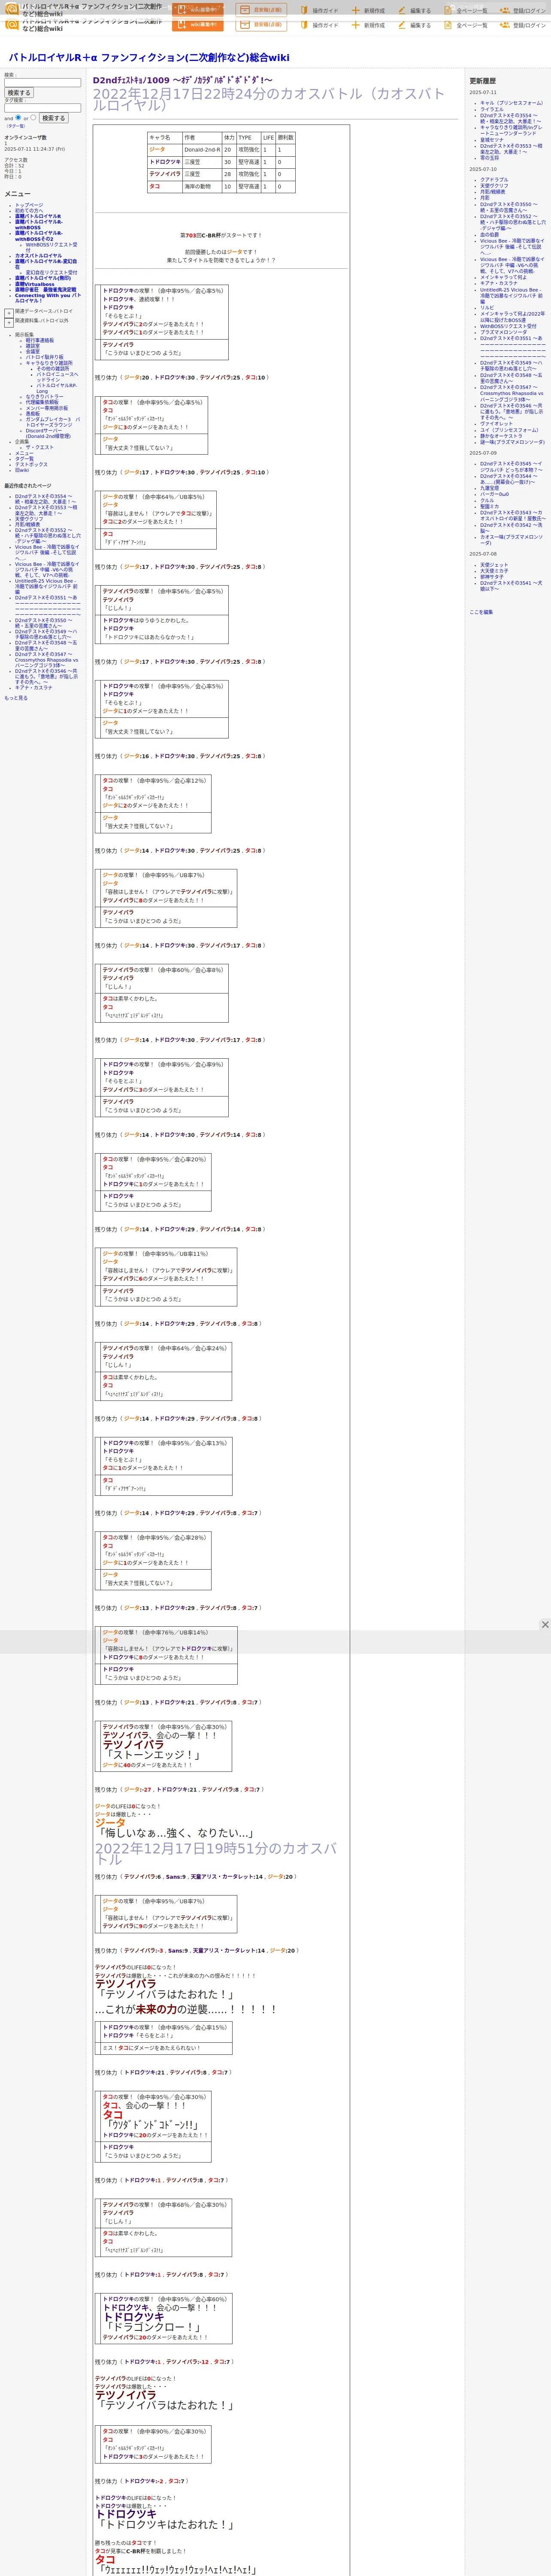The height and width of the screenshot is (2576, 551).
Task: Open the site title バトルロイヤルR+α総合wiki link
Action: pos(148,58)
